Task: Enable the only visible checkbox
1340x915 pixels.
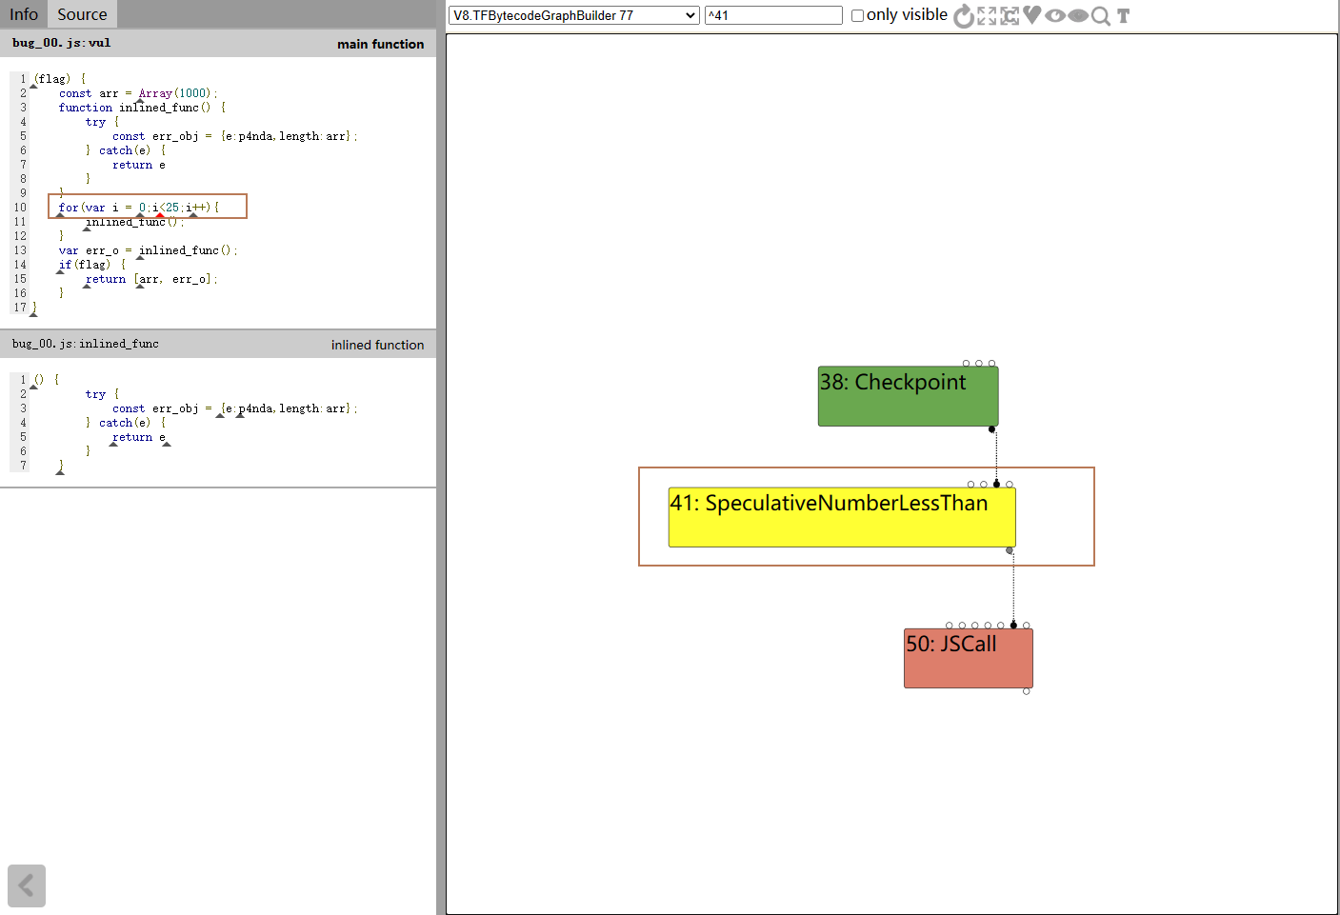Action: coord(857,15)
